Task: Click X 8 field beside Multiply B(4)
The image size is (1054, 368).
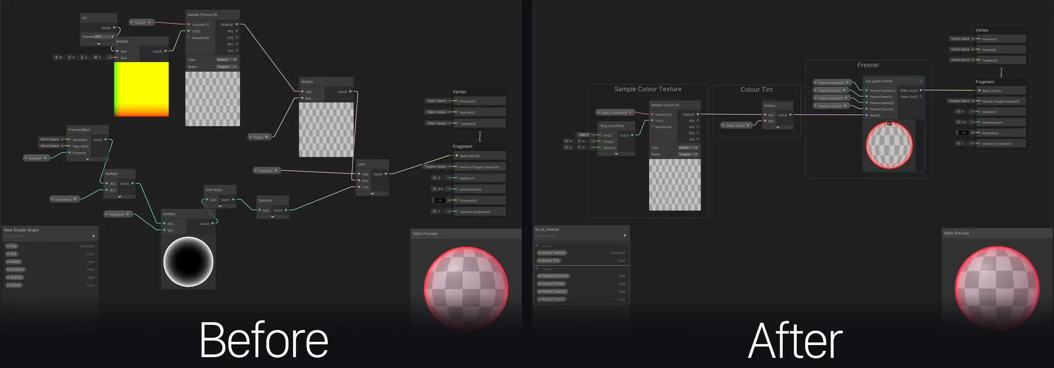Action: tap(58, 57)
